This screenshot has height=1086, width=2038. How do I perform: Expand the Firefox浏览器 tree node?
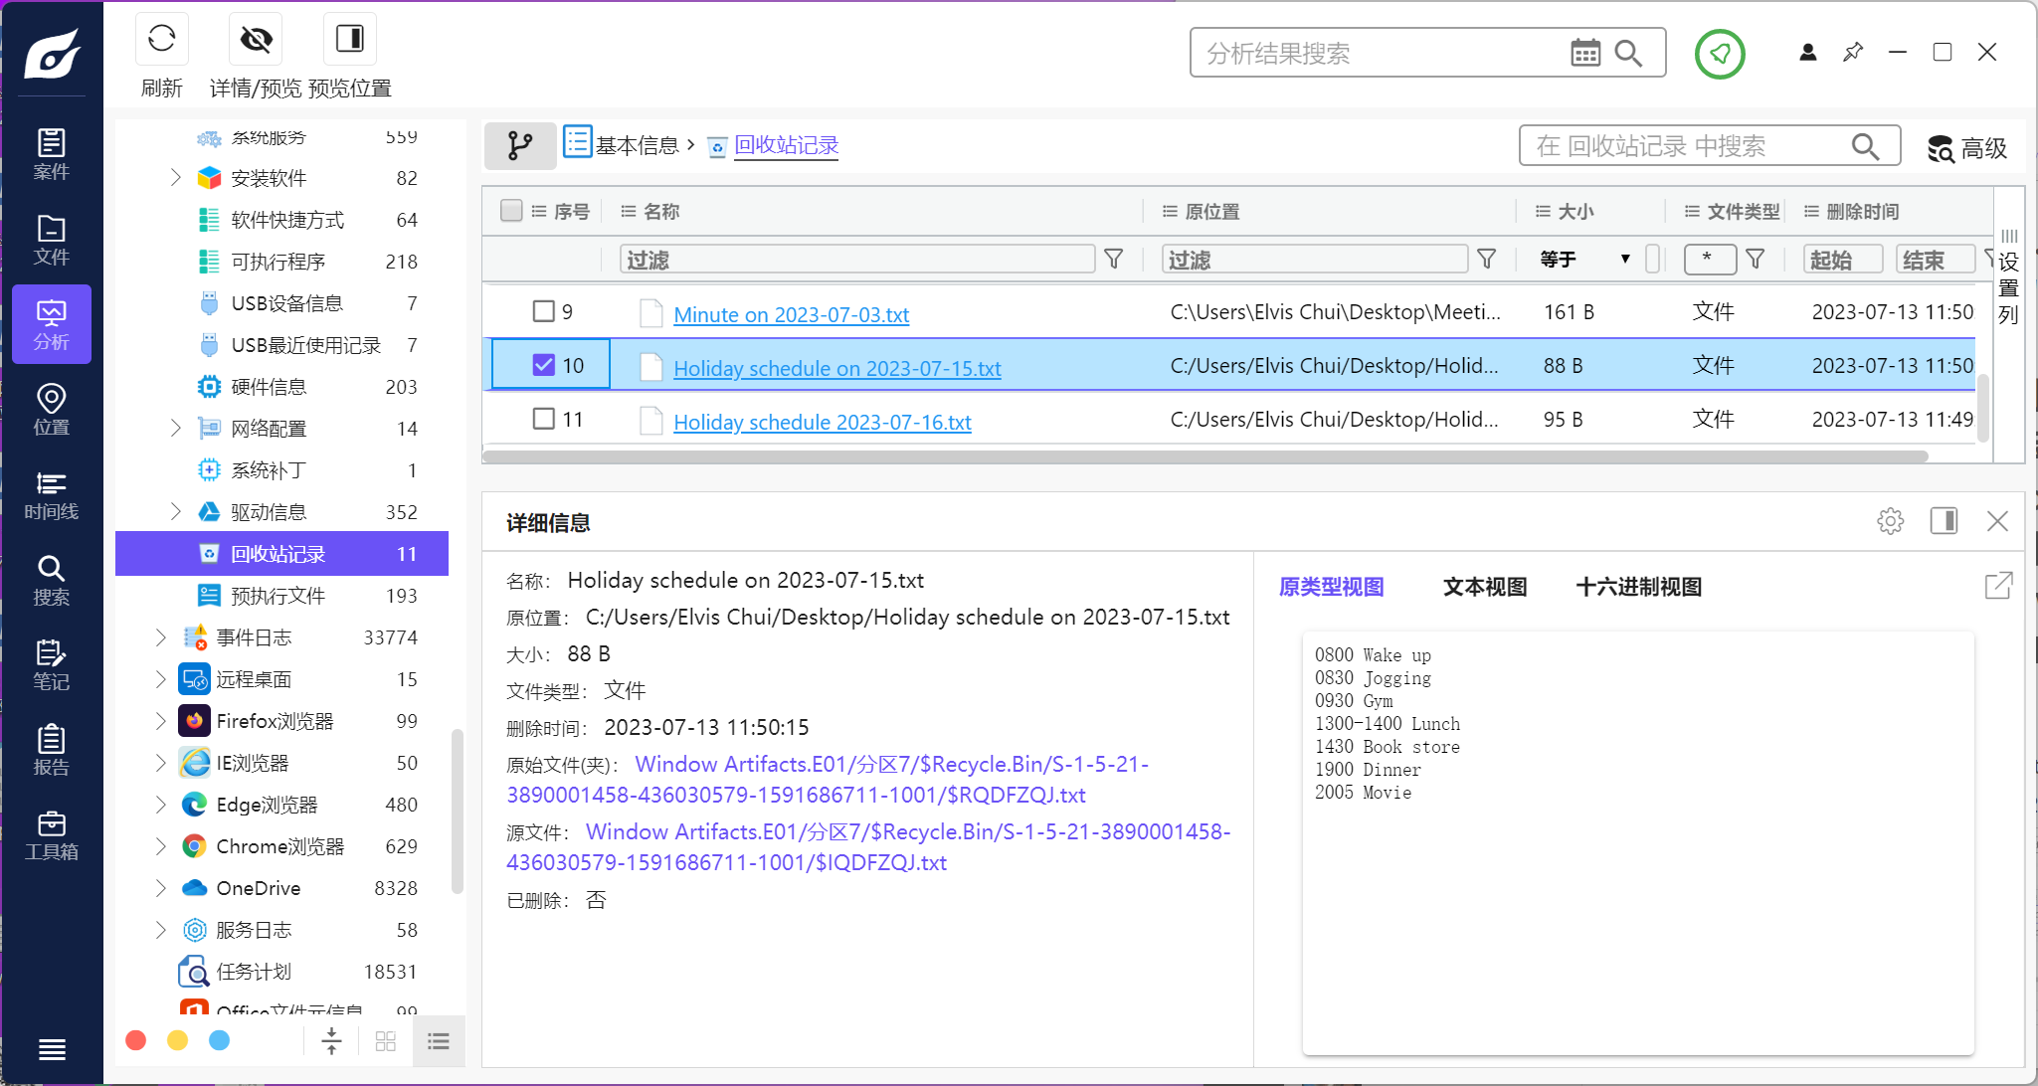point(160,721)
